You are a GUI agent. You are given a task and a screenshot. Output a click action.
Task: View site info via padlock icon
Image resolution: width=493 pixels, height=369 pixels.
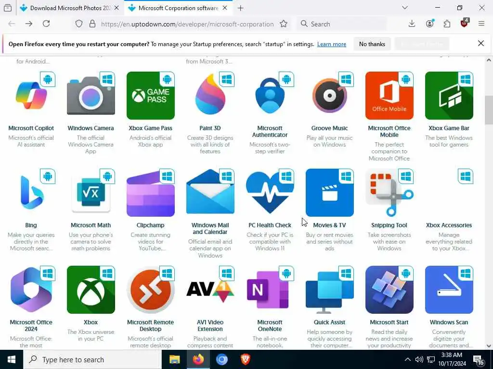click(92, 24)
